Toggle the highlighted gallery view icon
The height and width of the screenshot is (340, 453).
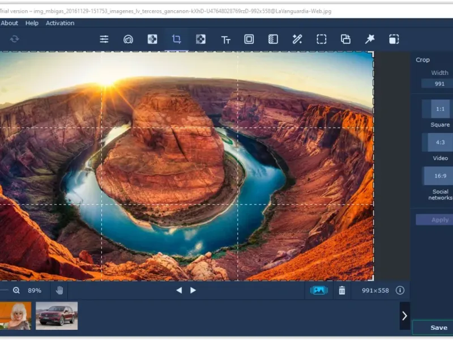point(319,290)
